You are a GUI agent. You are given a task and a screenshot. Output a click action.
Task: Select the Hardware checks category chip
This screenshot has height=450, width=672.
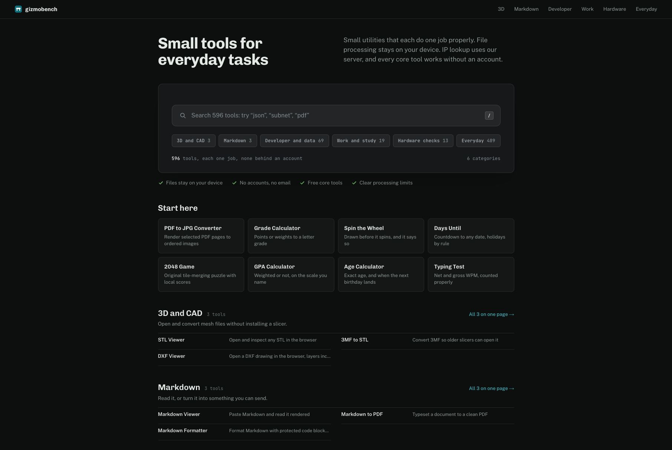tap(423, 141)
